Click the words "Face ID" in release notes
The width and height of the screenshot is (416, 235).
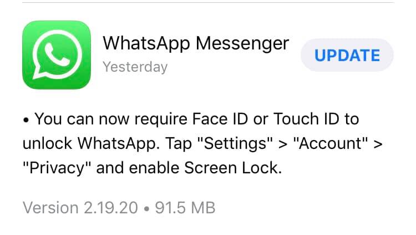tap(220, 119)
